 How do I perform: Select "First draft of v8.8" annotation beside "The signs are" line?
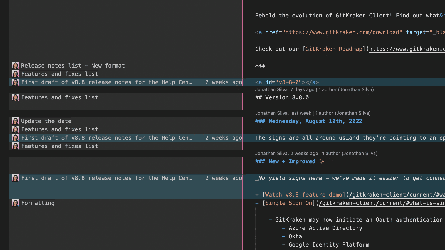pos(107,138)
